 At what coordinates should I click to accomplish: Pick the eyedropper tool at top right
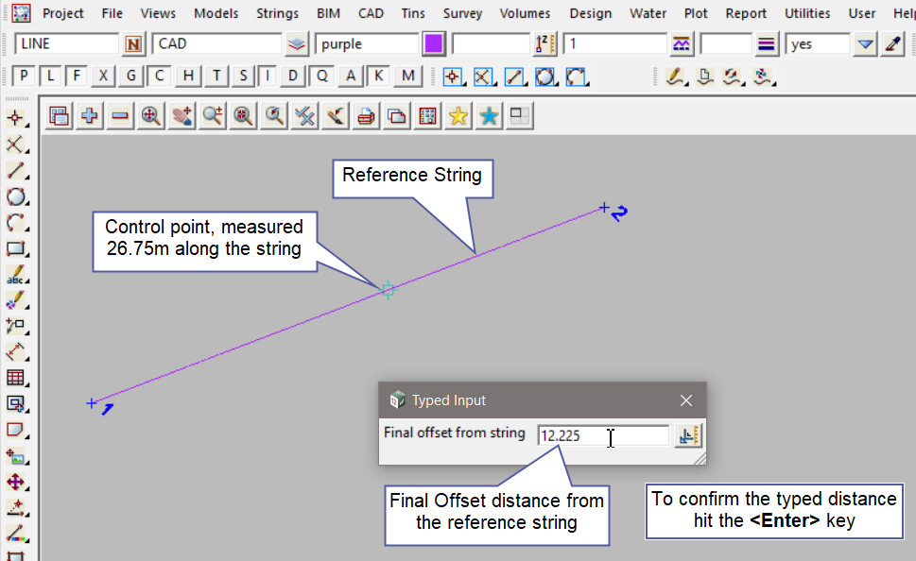pyautogui.click(x=893, y=44)
